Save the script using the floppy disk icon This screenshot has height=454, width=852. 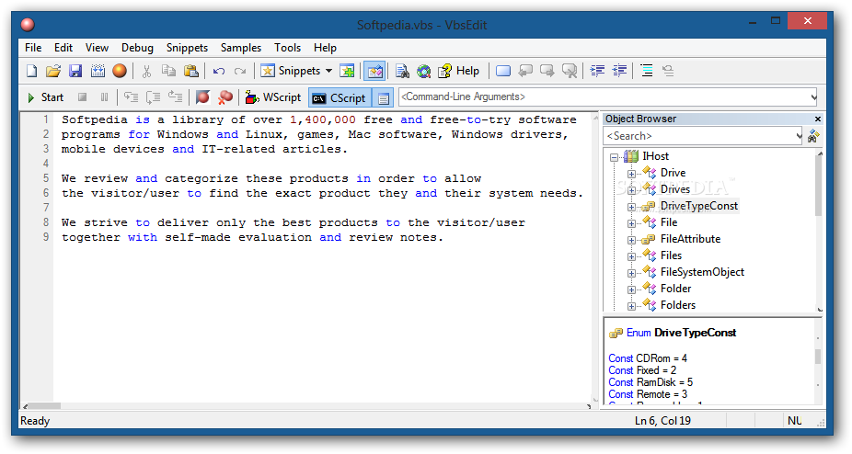[75, 71]
